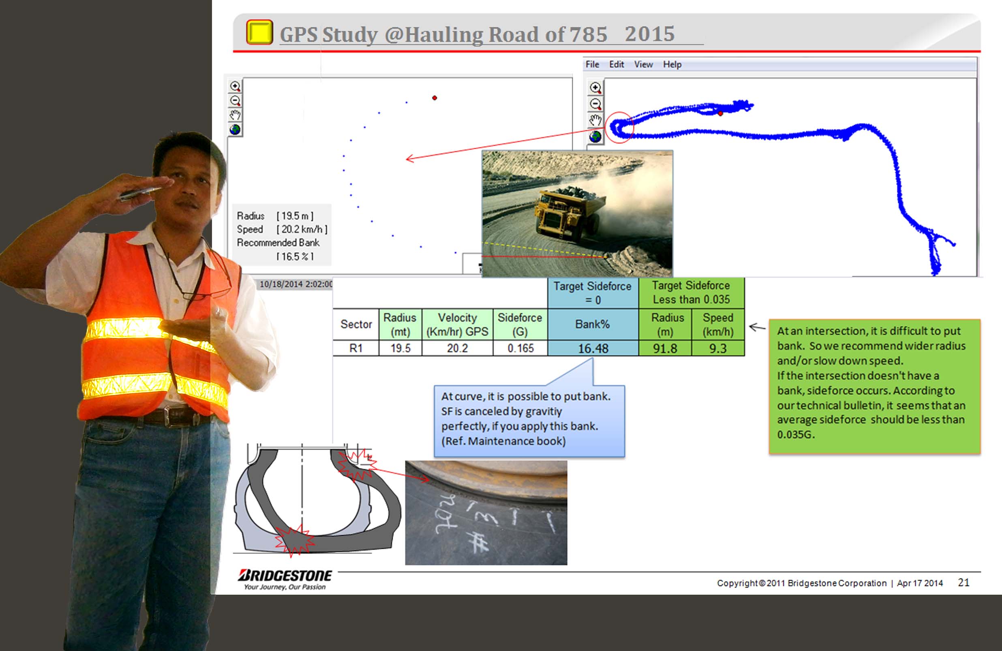Open the Edit menu
Screen dimensions: 1002x651
(x=616, y=64)
